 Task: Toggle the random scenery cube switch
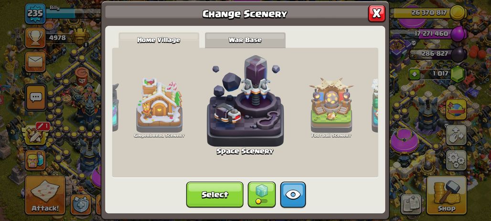point(262,194)
